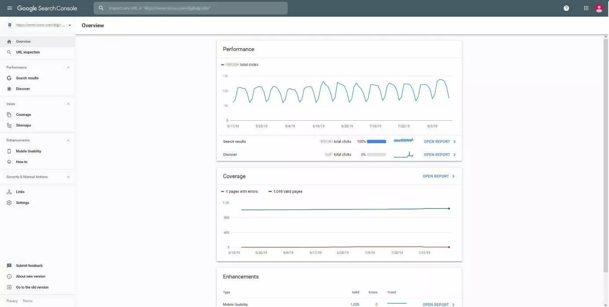Click Go to the old version
The height and width of the screenshot is (307, 609).
[32, 287]
